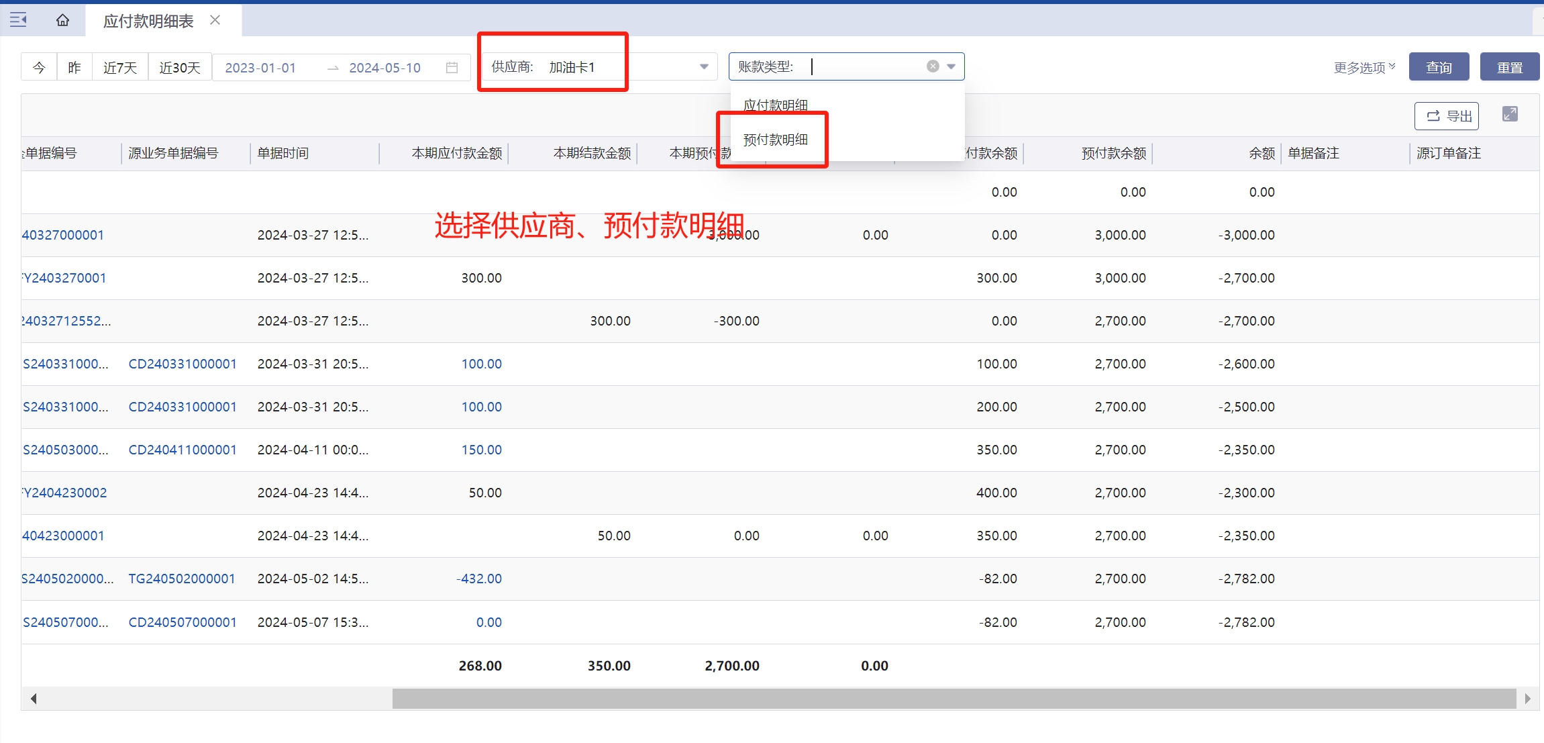Click the 账款类型 input field

tap(847, 66)
